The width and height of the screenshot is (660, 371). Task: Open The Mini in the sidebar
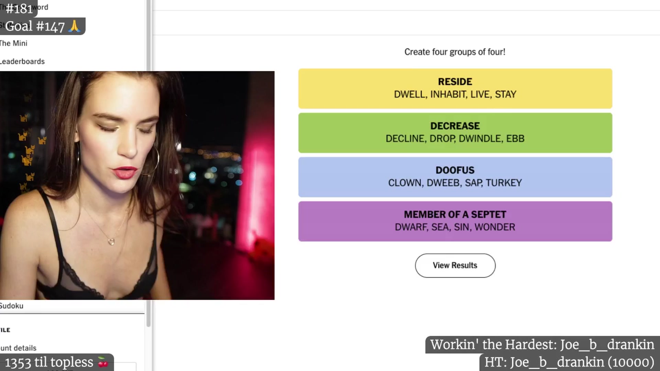tap(14, 43)
